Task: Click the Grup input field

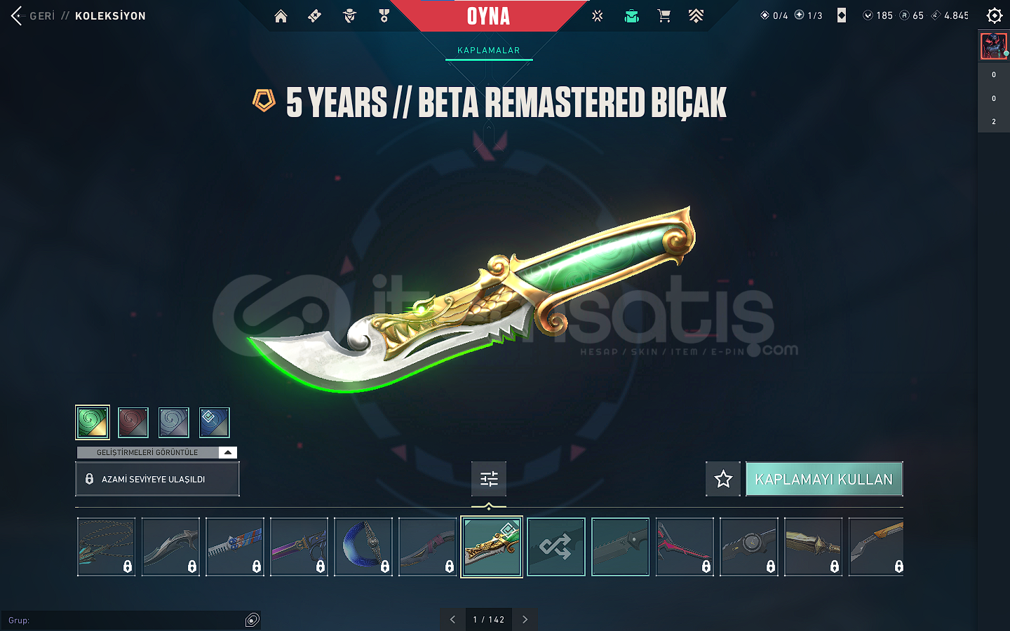Action: click(130, 620)
